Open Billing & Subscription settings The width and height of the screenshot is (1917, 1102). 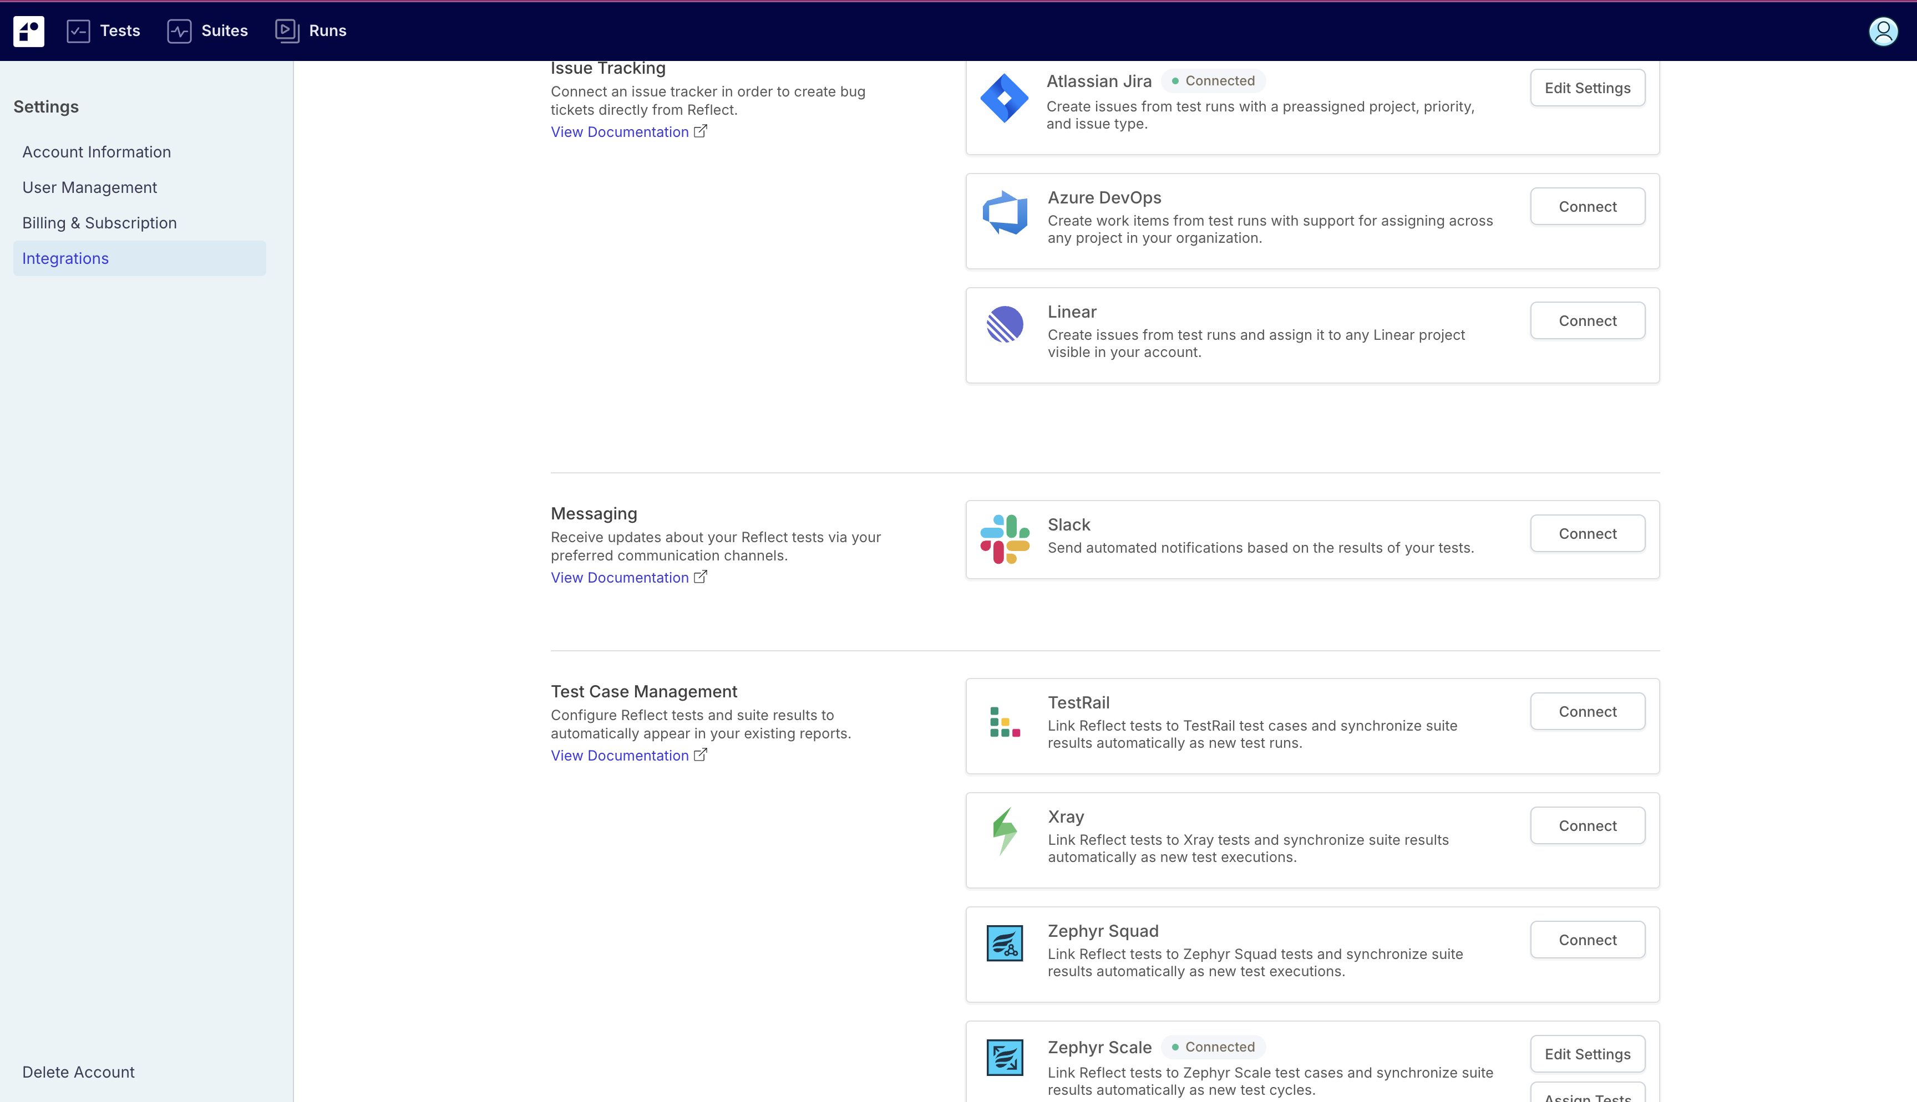point(99,223)
